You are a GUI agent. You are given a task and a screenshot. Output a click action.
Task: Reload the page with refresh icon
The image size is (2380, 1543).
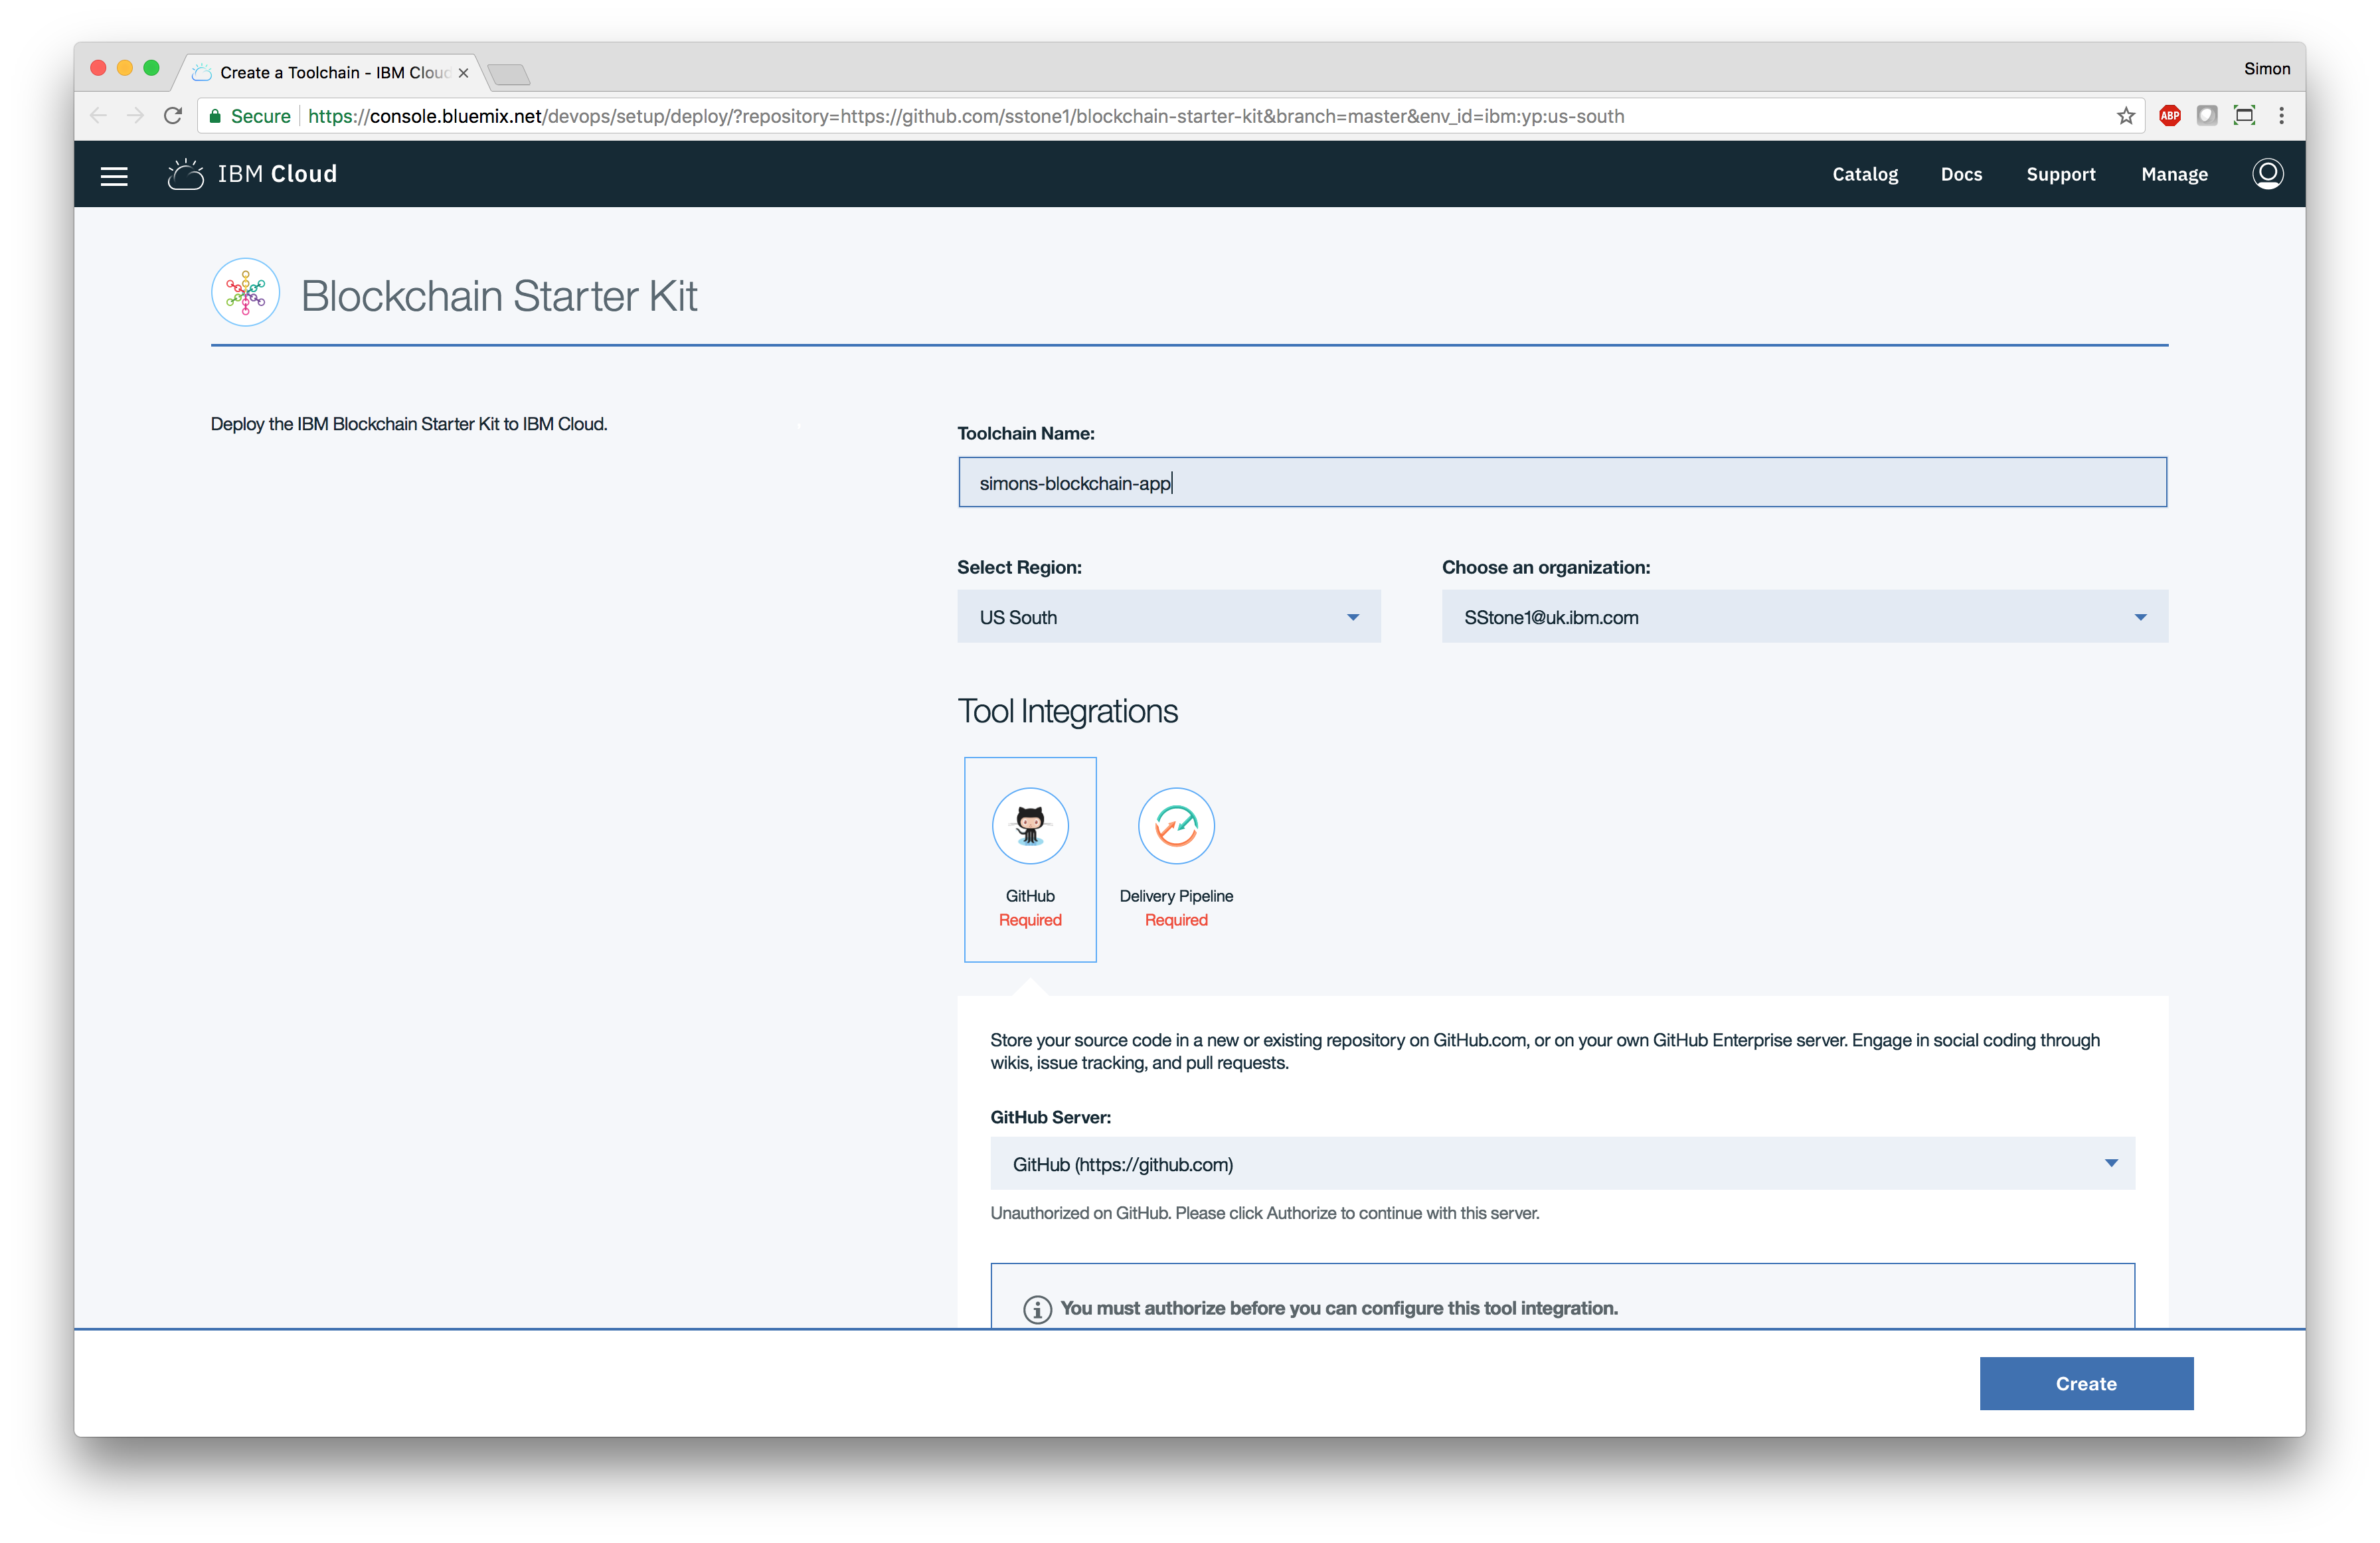point(173,116)
